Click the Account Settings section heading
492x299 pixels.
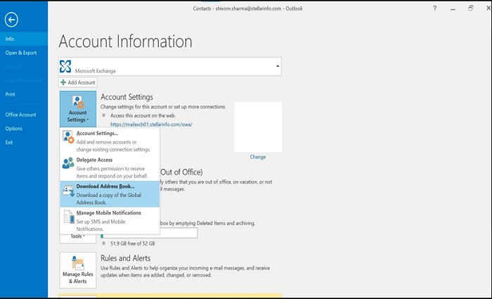coord(127,97)
